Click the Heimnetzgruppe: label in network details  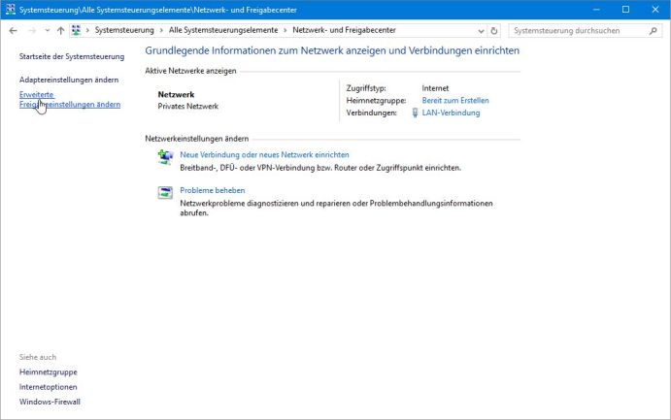pos(376,101)
